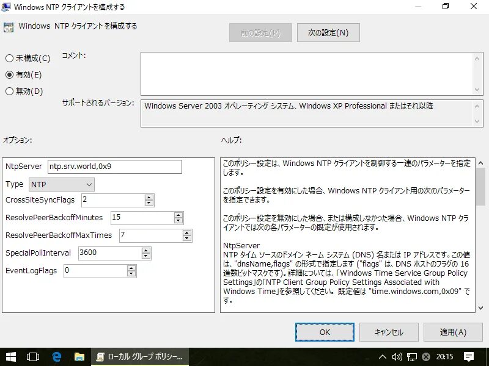Click comment box scroll-down arrow
The image size is (489, 366).
477,90
